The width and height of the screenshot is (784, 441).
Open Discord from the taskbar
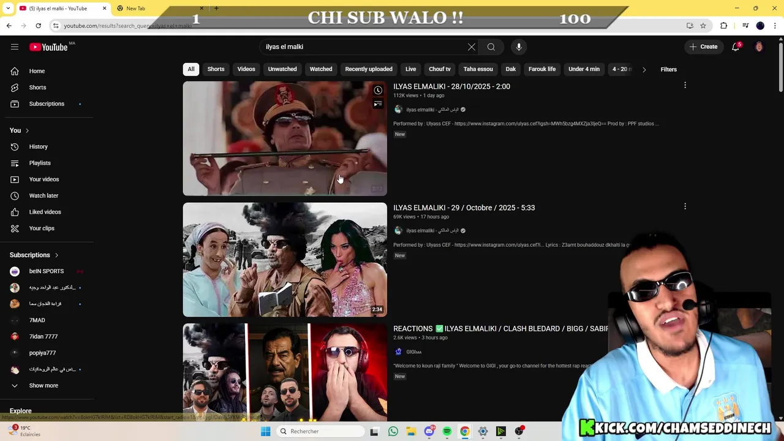(x=429, y=431)
